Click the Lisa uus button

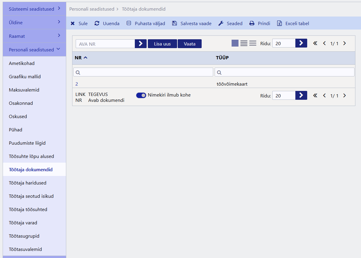click(x=162, y=44)
